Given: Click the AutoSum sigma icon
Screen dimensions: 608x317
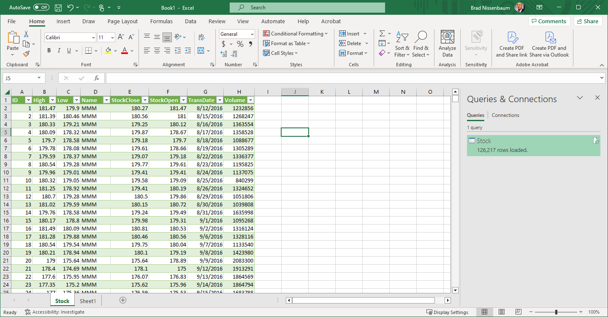Looking at the screenshot, I should tap(382, 34).
